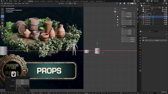Image resolution: width=168 pixels, height=94 pixels.
Task: Select Empty.003 in outliner
Action: coord(149,13)
